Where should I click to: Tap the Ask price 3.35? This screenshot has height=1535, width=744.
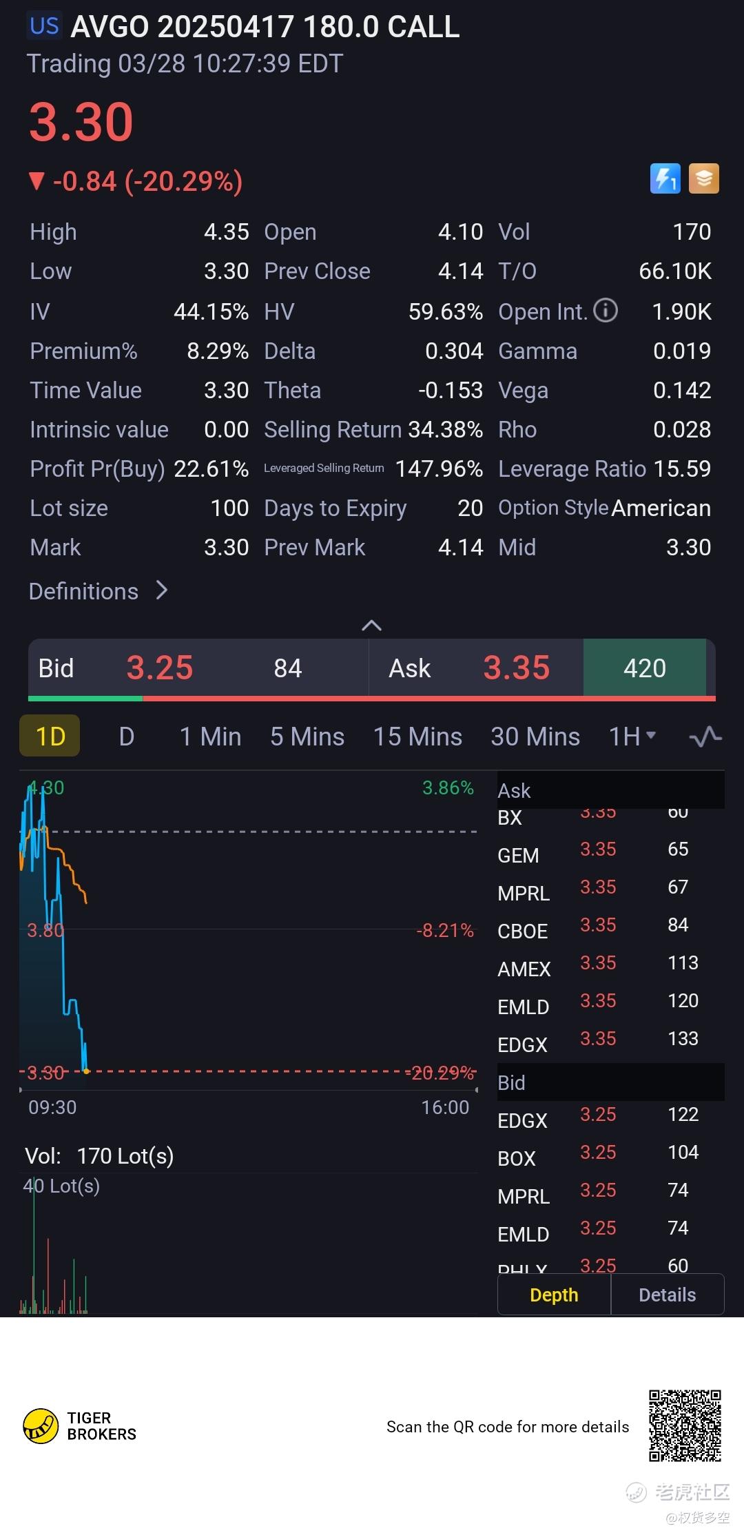coord(517,668)
